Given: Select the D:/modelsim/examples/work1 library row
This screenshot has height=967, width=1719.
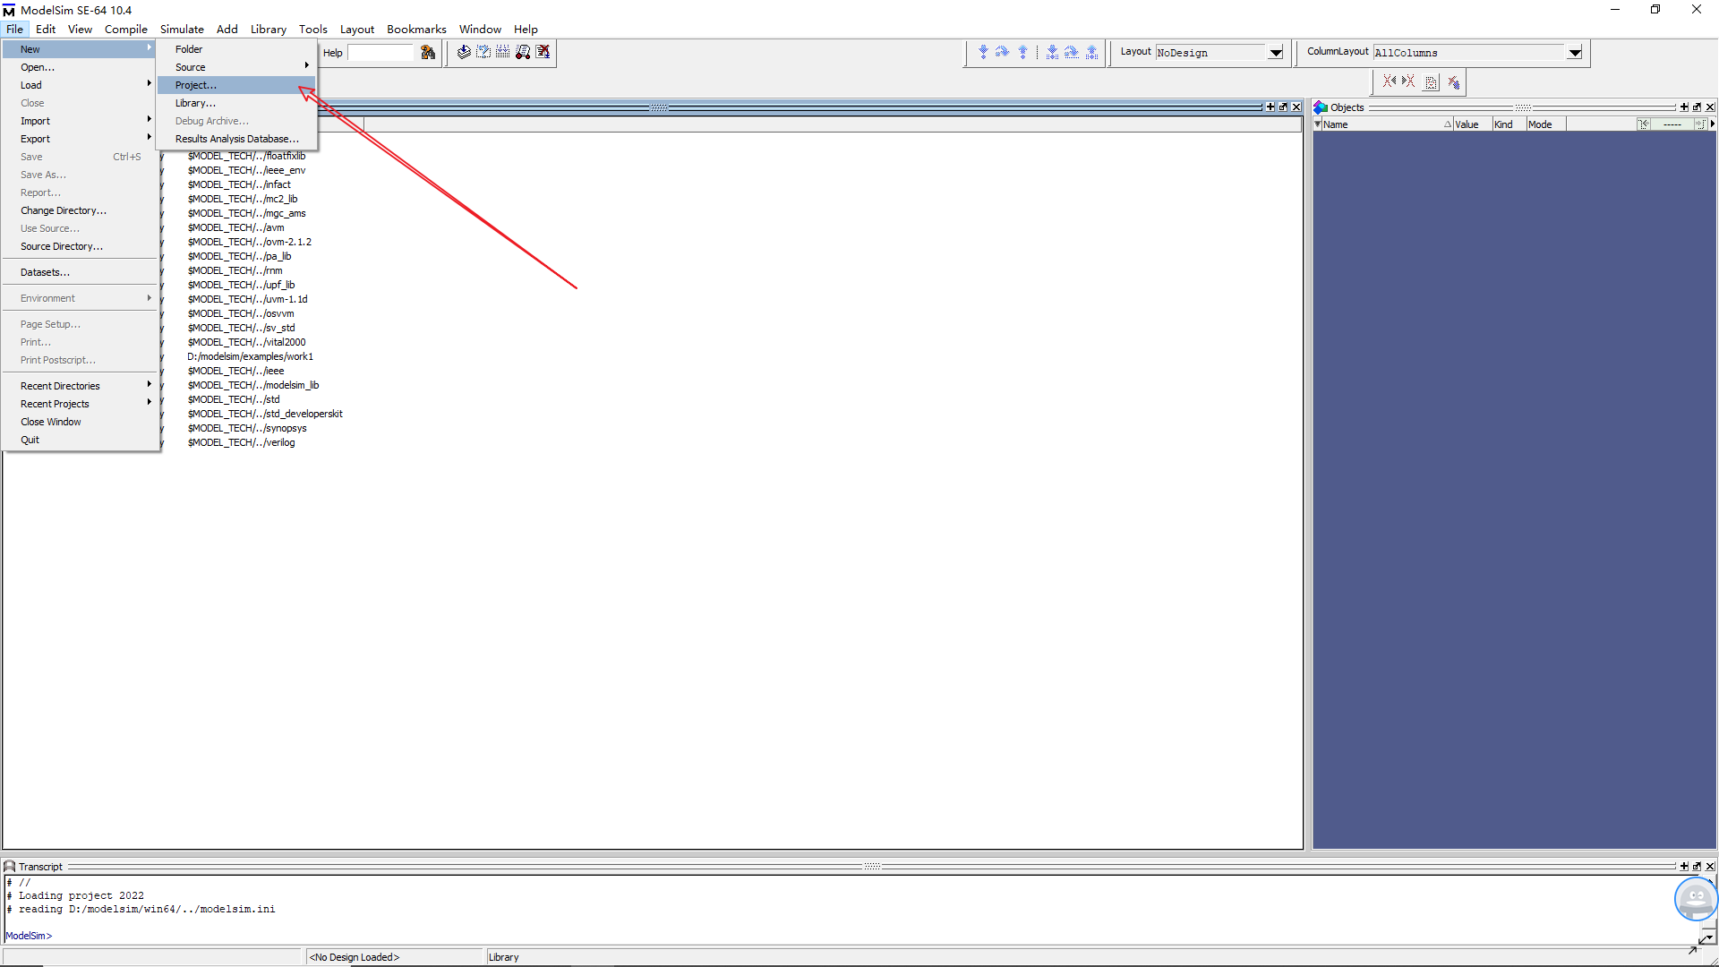Looking at the screenshot, I should [250, 356].
